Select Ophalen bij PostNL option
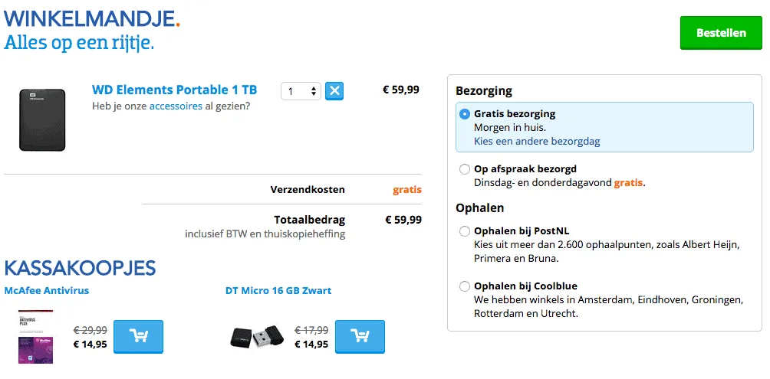Screen dimensions: 770x379 pos(465,231)
